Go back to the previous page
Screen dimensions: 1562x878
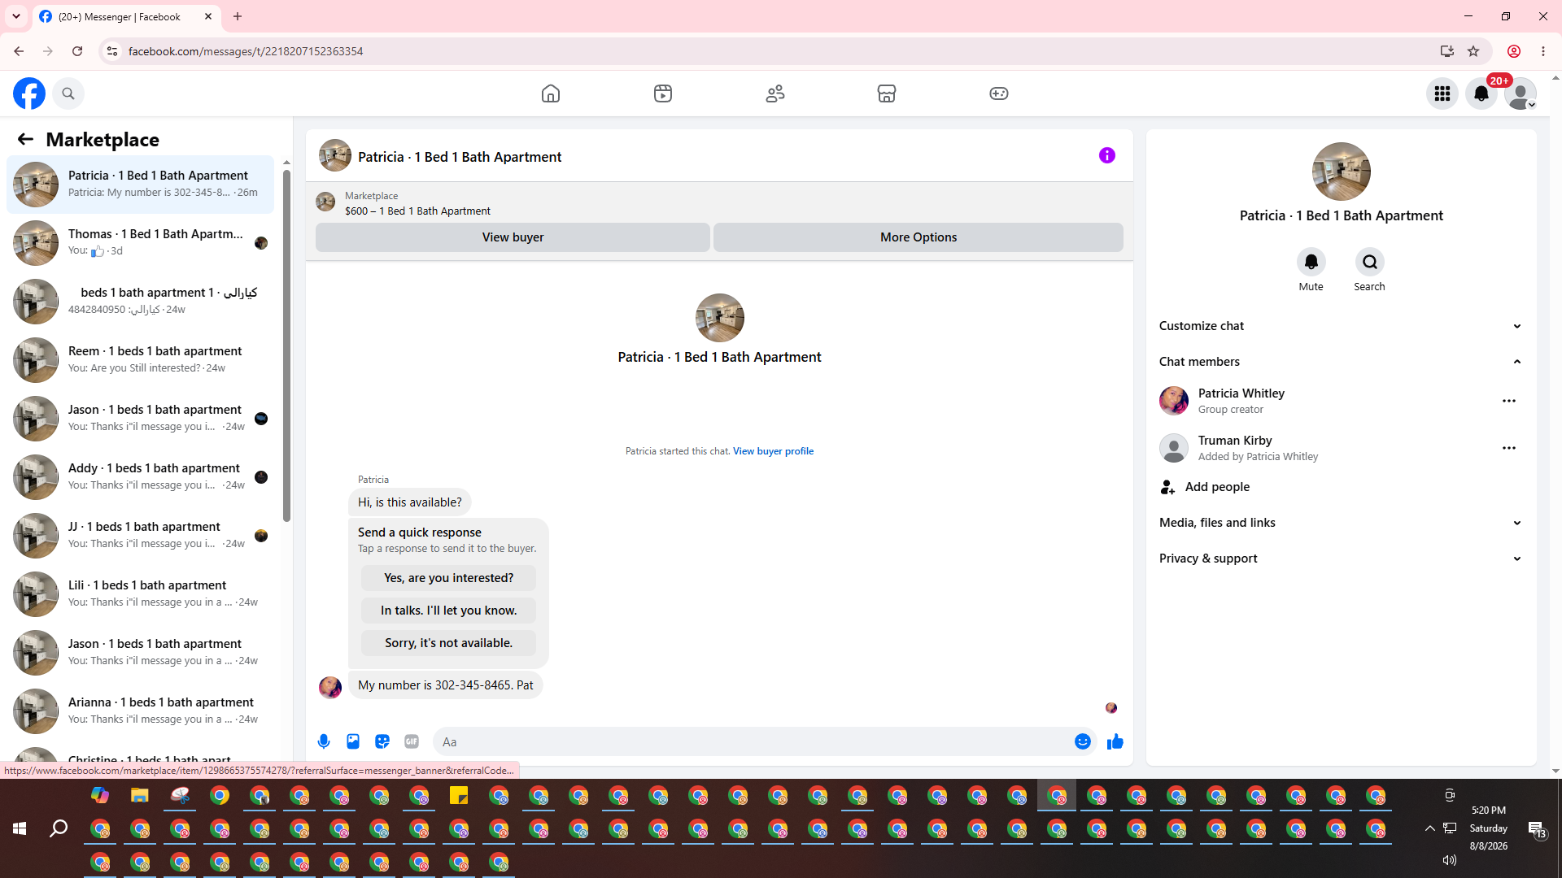(x=19, y=51)
